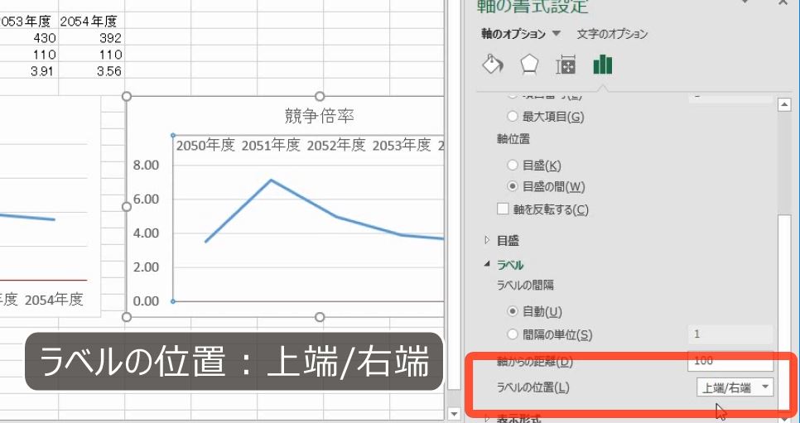Click the pane scrollbar up arrow
The height and width of the screenshot is (423, 800).
(784, 105)
